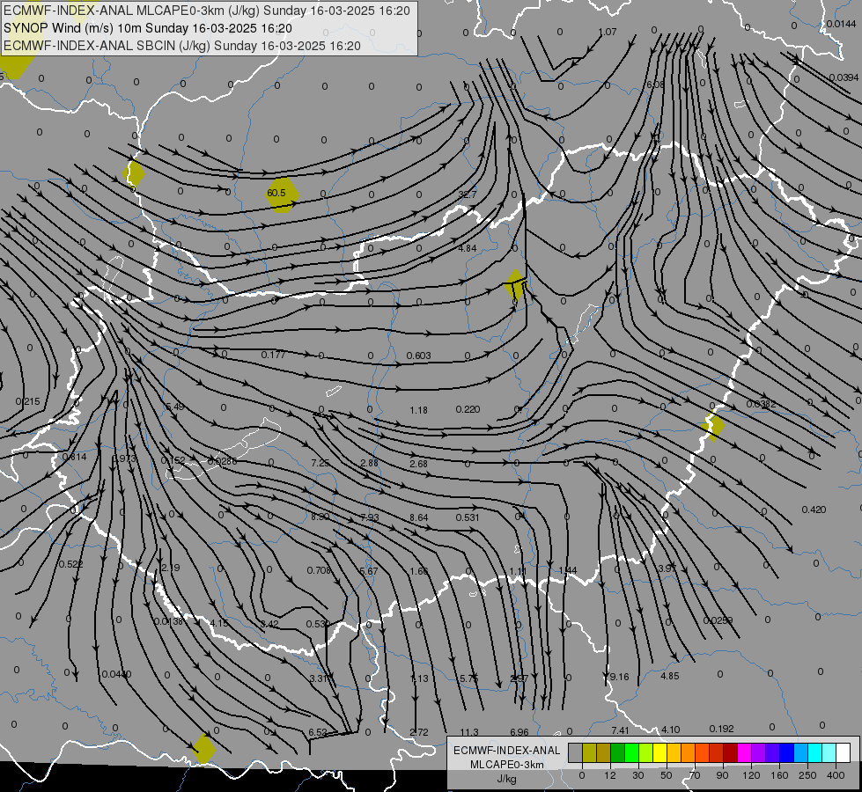862x792 pixels.
Task: Click the map value 0.215
Action: coord(28,402)
